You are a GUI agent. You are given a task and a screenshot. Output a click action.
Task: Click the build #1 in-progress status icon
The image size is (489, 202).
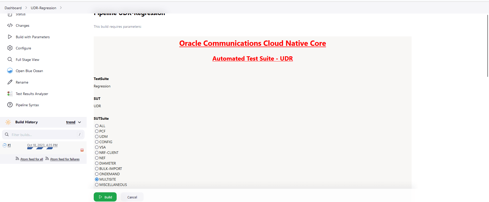click(5, 145)
